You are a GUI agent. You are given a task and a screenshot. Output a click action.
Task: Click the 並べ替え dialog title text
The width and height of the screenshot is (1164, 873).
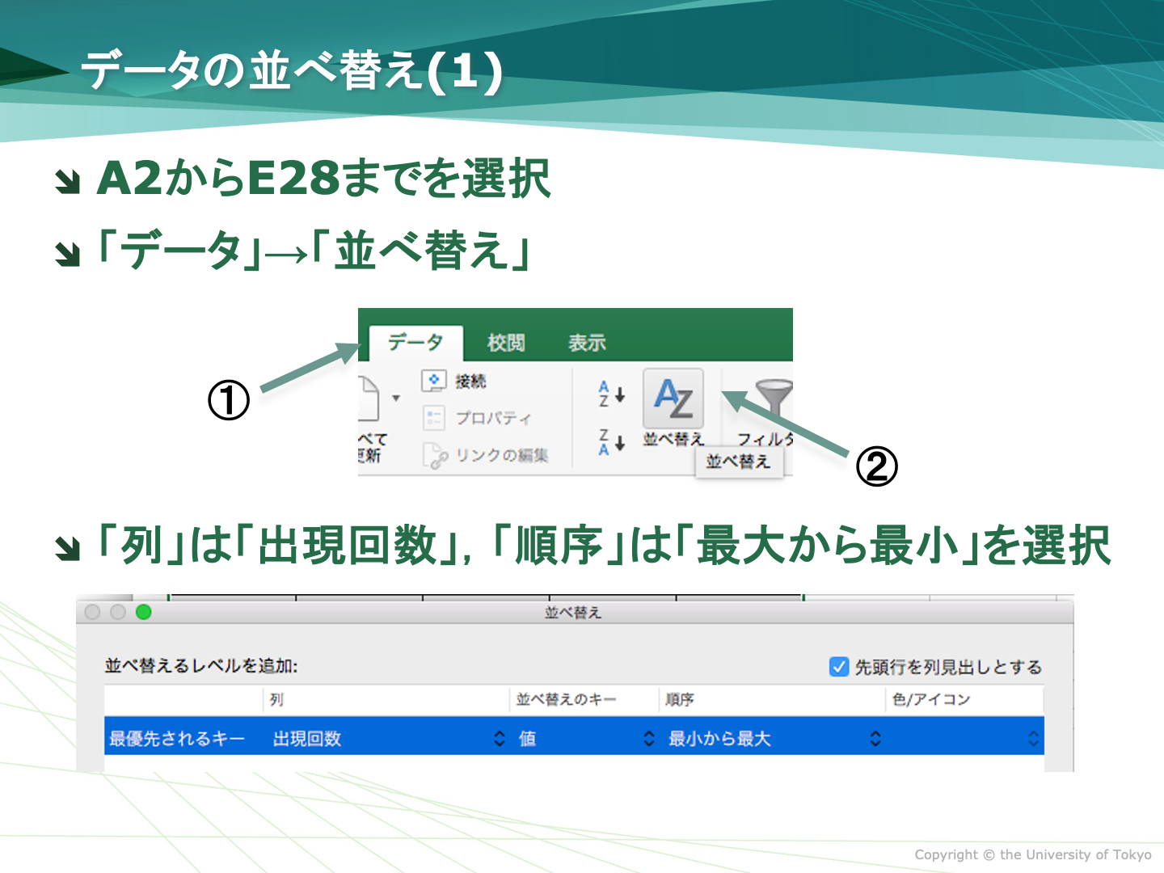point(573,613)
